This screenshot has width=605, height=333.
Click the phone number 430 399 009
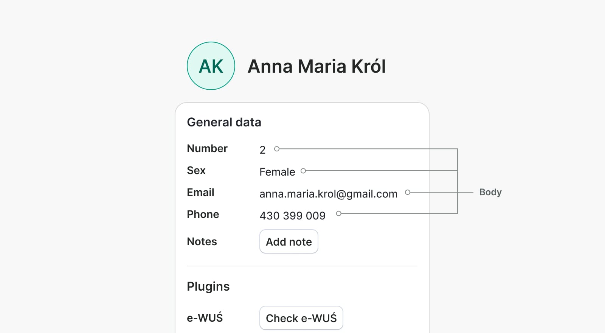(x=292, y=216)
